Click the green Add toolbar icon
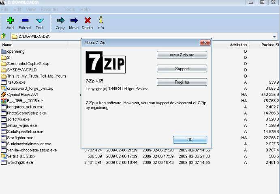This screenshot has height=194, width=280. [11, 20]
